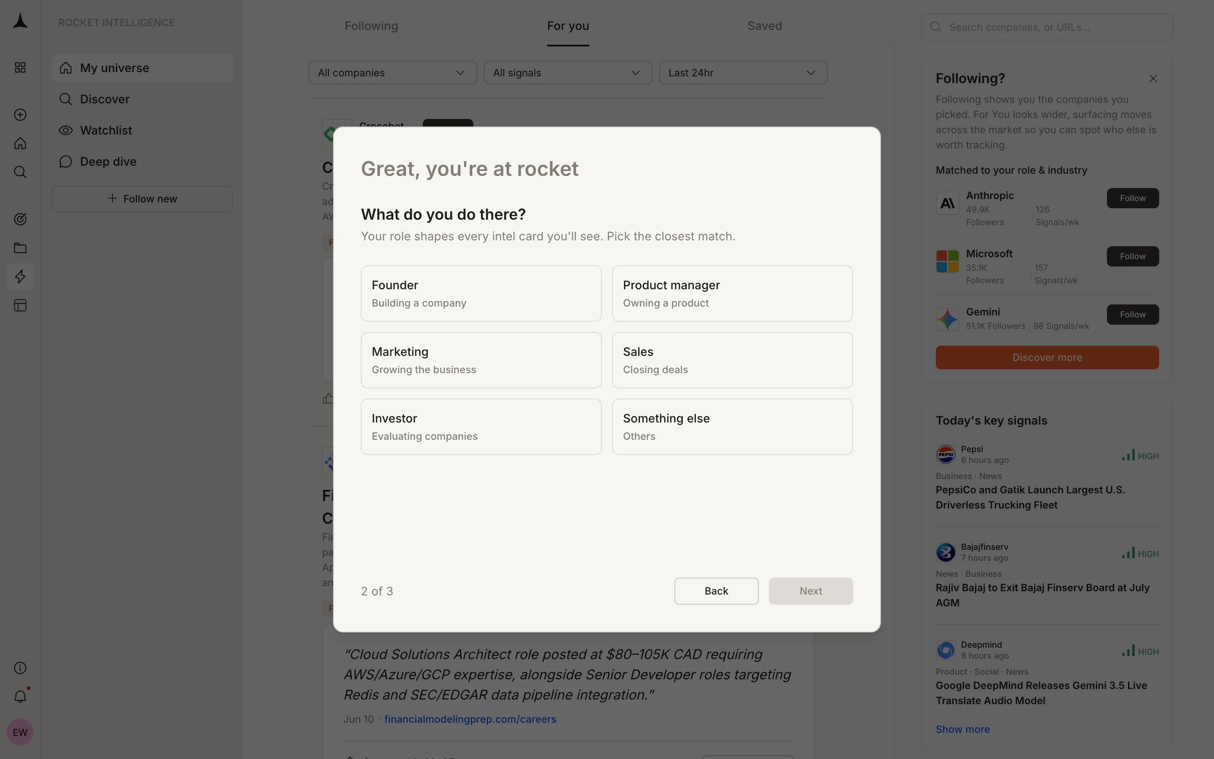Open the PepsiCo and Gatik headline
Viewport: 1214px width, 759px height.
[1030, 498]
